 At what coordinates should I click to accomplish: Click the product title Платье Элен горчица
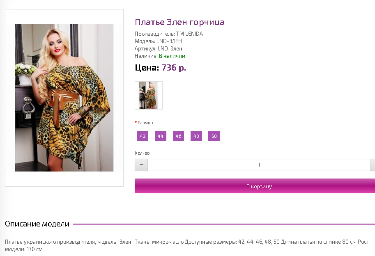pos(179,22)
